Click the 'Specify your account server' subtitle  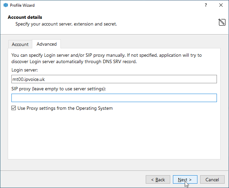click(x=66, y=24)
